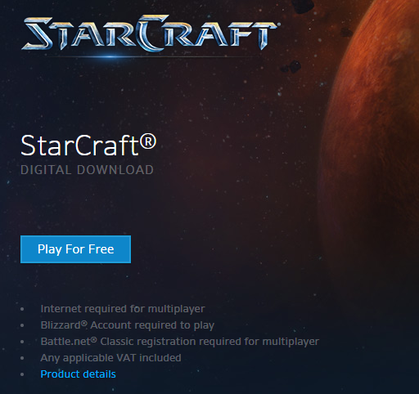Click the registered symbol after Blizzard
The image size is (419, 394).
point(84,324)
